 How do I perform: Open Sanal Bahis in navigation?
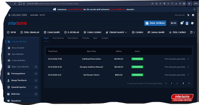pos(156,32)
